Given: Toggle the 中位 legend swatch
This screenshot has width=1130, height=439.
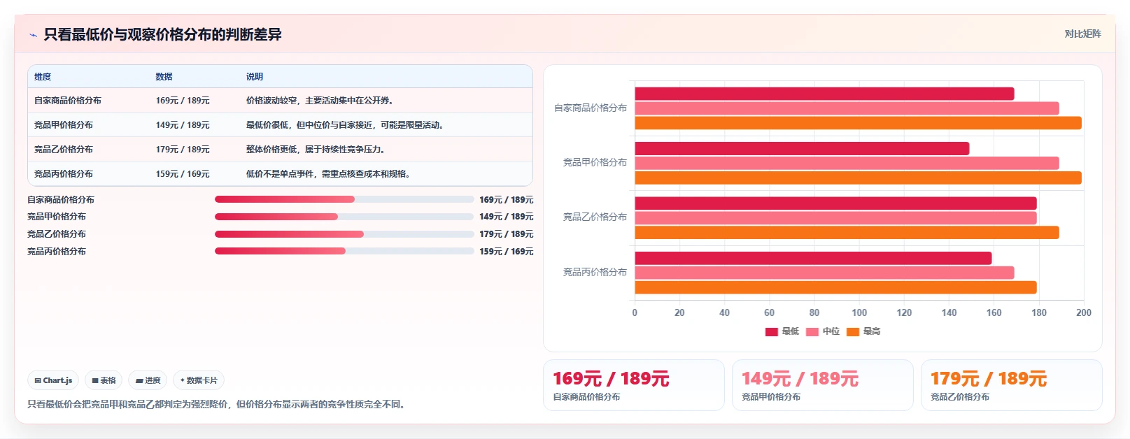Looking at the screenshot, I should (812, 332).
